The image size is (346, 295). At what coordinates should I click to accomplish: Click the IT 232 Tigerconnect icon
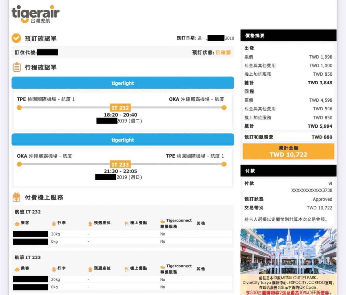163,221
